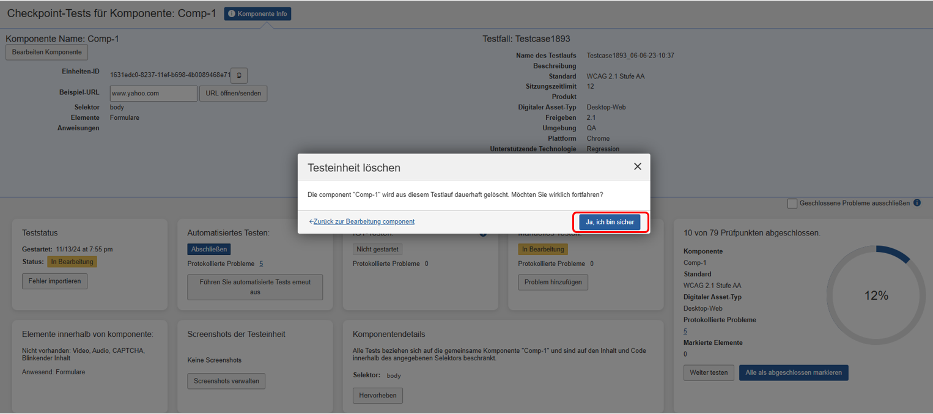Click Führen Sie automatisierte Tests erneut aus
933x414 pixels.
255,287
